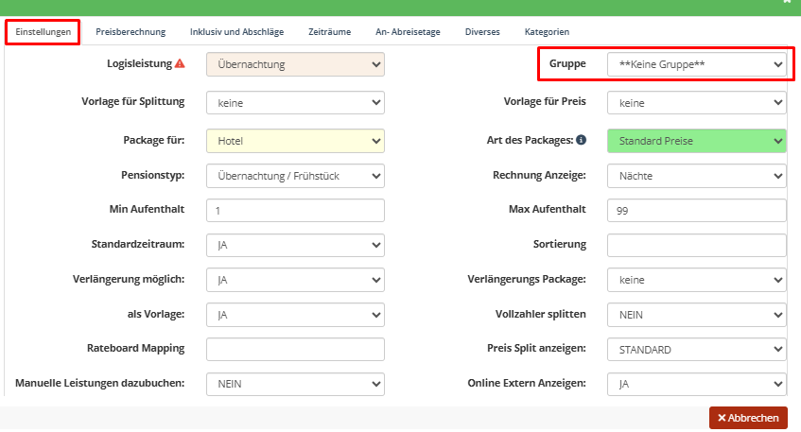Open the Preisberechnung tab

131,31
